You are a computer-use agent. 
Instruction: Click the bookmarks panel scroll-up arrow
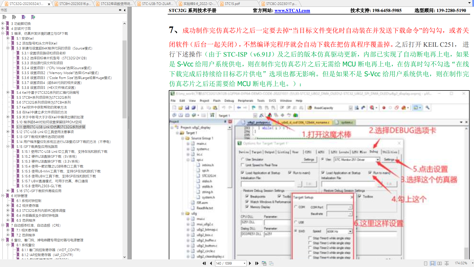124,24
